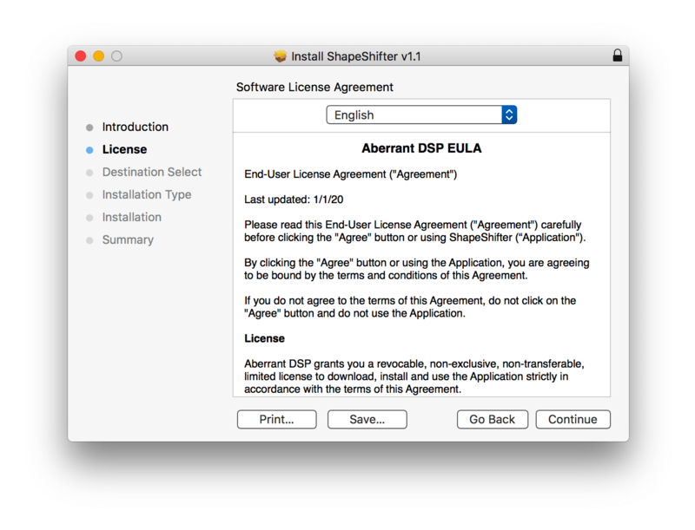Minimize the installer with yellow button
Image resolution: width=695 pixels, height=530 pixels.
[98, 56]
